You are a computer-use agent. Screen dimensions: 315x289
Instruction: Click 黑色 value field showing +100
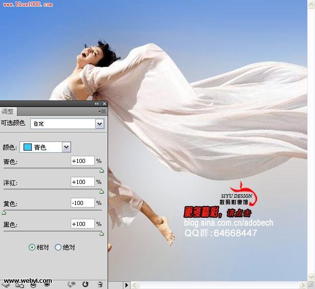pyautogui.click(x=82, y=224)
